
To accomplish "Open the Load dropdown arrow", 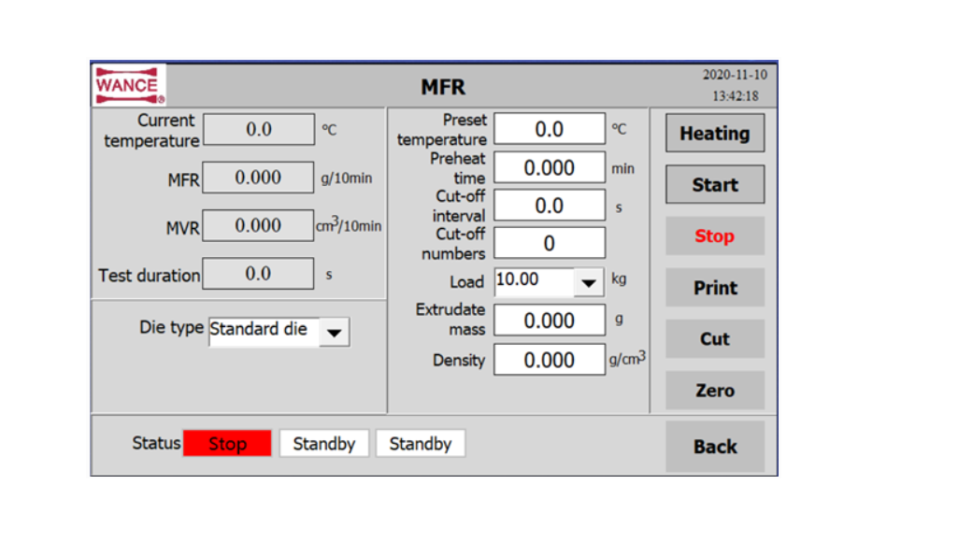I will [588, 282].
